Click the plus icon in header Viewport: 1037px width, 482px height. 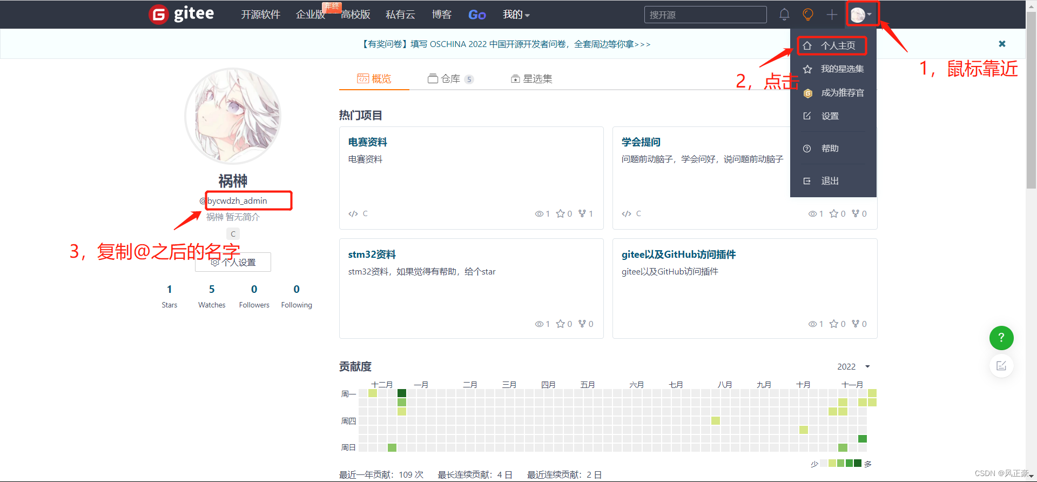pos(832,15)
